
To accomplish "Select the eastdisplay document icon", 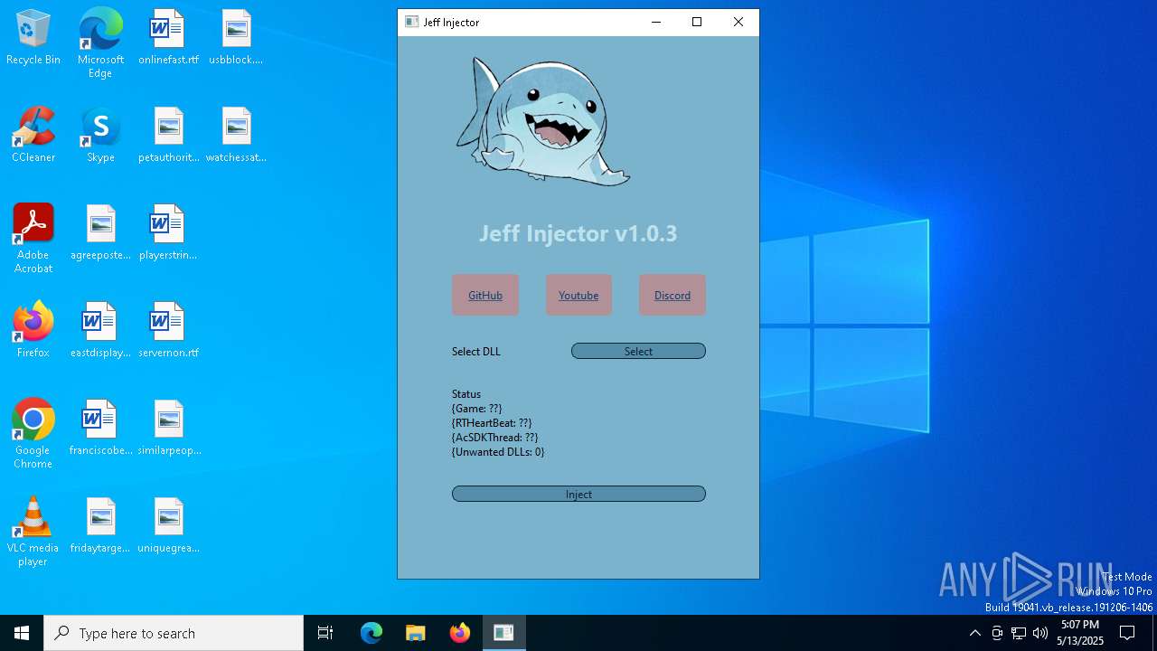I will [100, 331].
